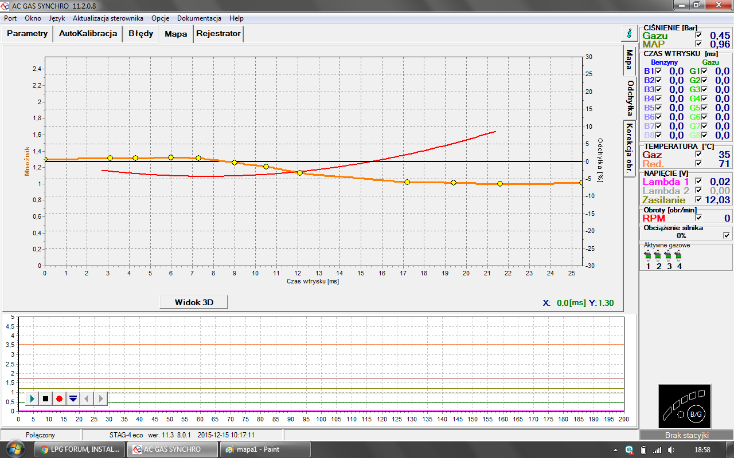The width and height of the screenshot is (734, 458).
Task: Toggle the MAP pressure checkbox
Action: (698, 44)
